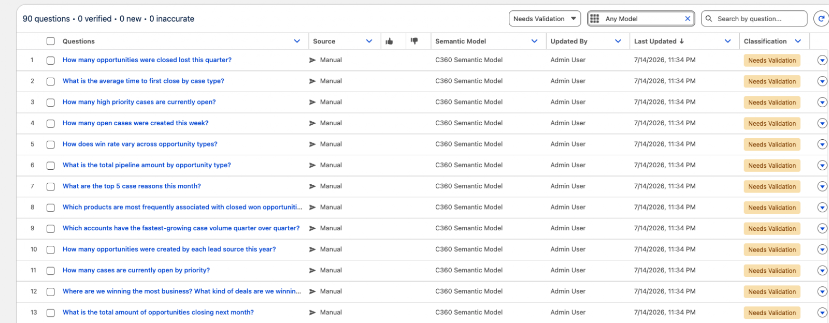This screenshot has width=829, height=323.
Task: Open the Any Model combo box
Action: [641, 19]
